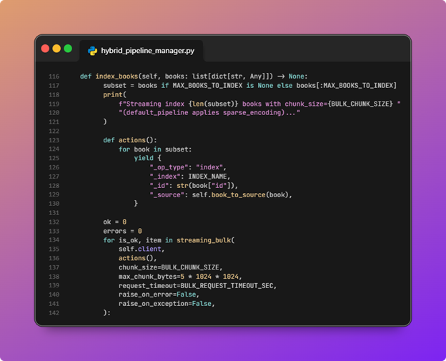Click the "Streaming index" f-string text
446x361 pixels.
click(155, 104)
